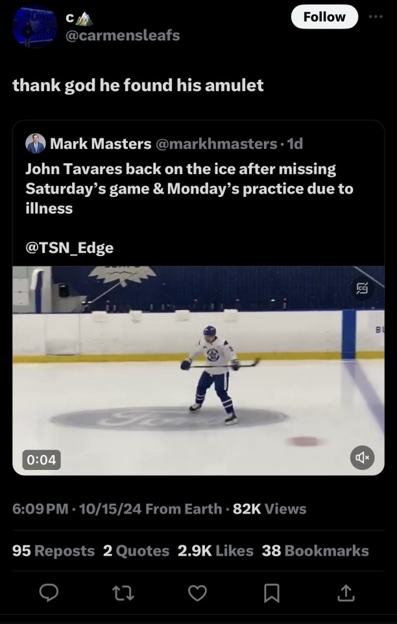Screen dimensions: 397x624
Task: Open carmensleafs profile avatar
Action: pos(34,29)
